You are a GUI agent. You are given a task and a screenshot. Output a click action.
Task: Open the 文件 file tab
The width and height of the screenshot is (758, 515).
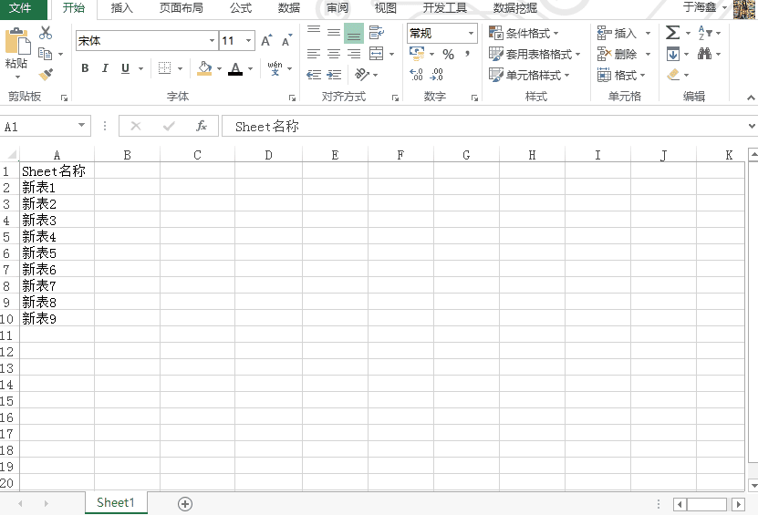point(20,8)
